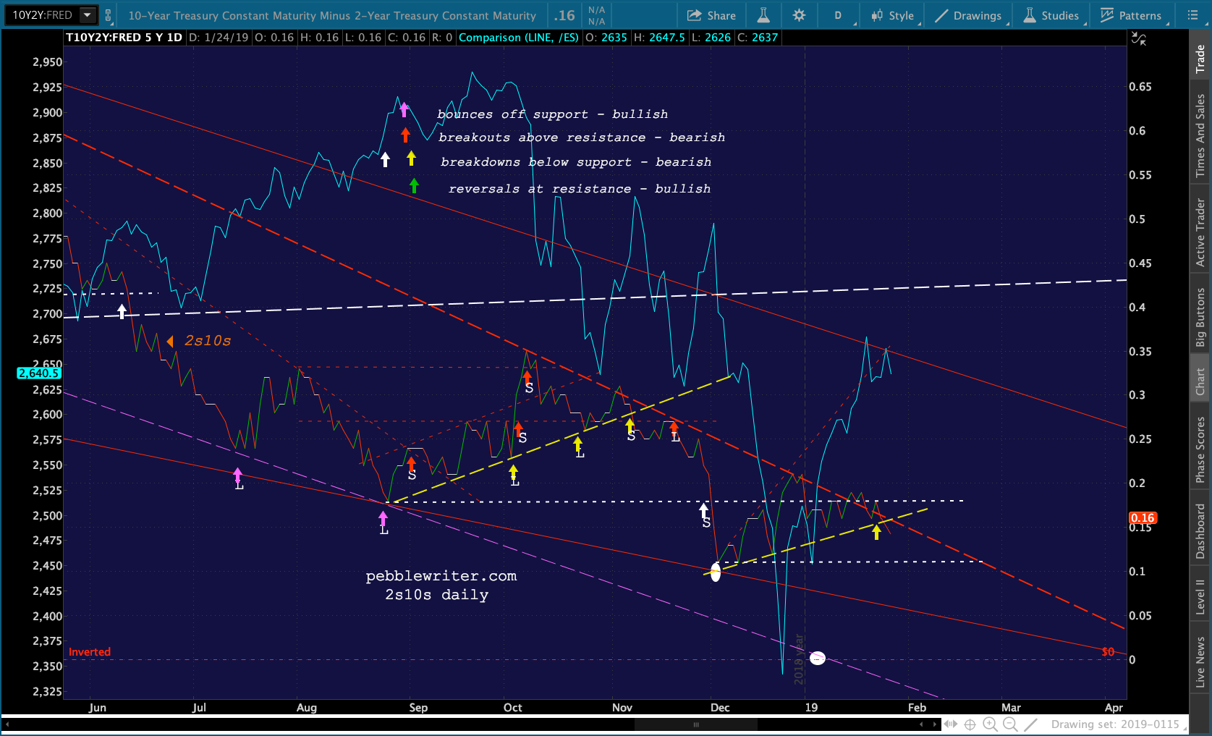
Task: Click the flask analysis icon in toolbar
Action: pos(763,15)
